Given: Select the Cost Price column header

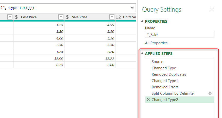Looking at the screenshot, I should click(29, 17).
